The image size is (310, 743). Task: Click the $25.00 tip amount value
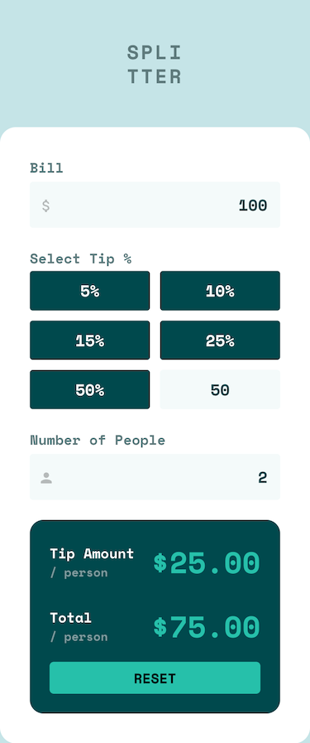tap(207, 563)
